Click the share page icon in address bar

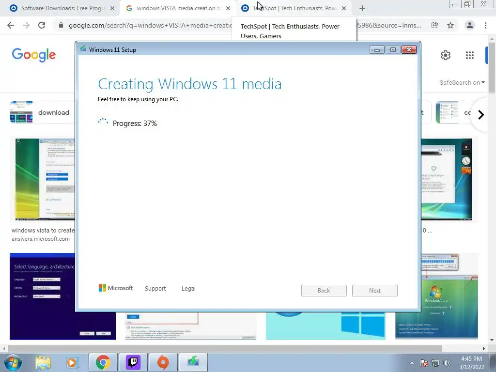tap(435, 25)
